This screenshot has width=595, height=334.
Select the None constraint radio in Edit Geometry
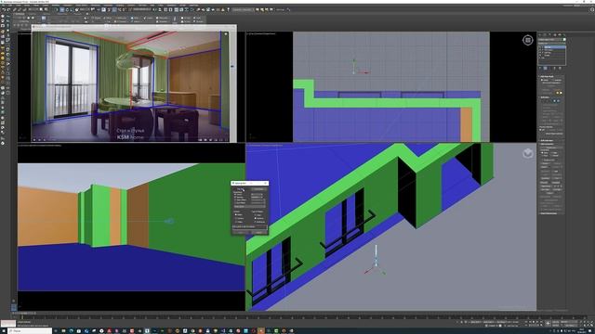(x=542, y=152)
